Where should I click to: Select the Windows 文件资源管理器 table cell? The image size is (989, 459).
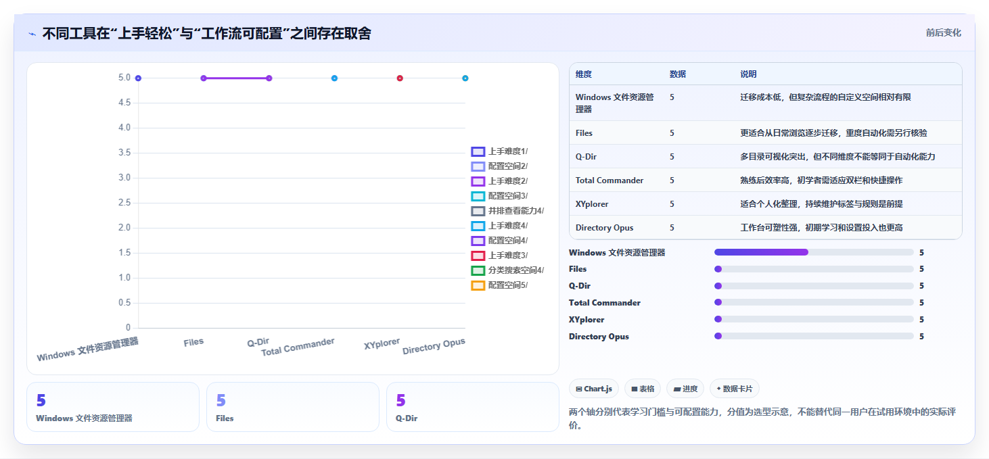(x=615, y=103)
